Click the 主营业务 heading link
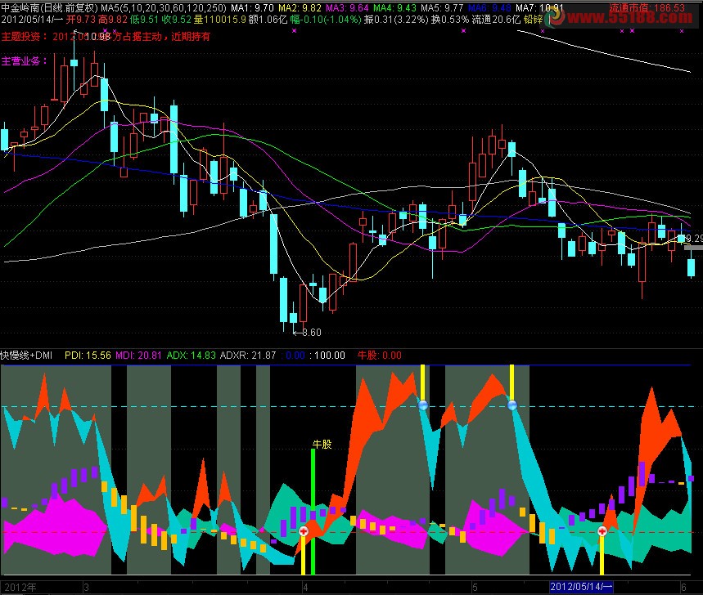Viewport: 703px width, 595px height. (x=25, y=60)
